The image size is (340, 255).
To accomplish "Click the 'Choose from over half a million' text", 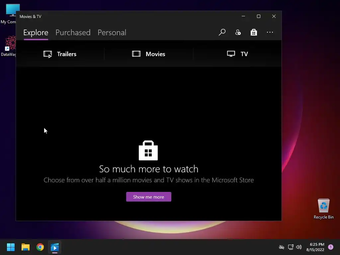I will point(149,180).
